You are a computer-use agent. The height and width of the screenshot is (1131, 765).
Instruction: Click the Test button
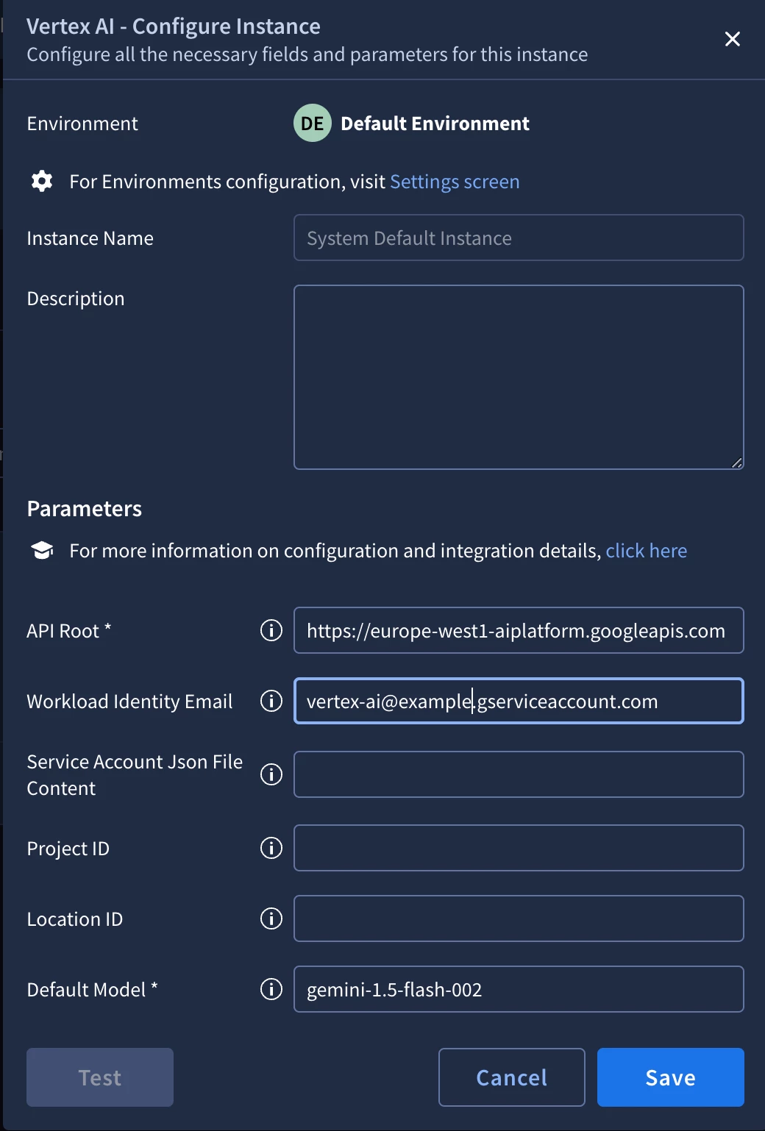click(100, 1077)
